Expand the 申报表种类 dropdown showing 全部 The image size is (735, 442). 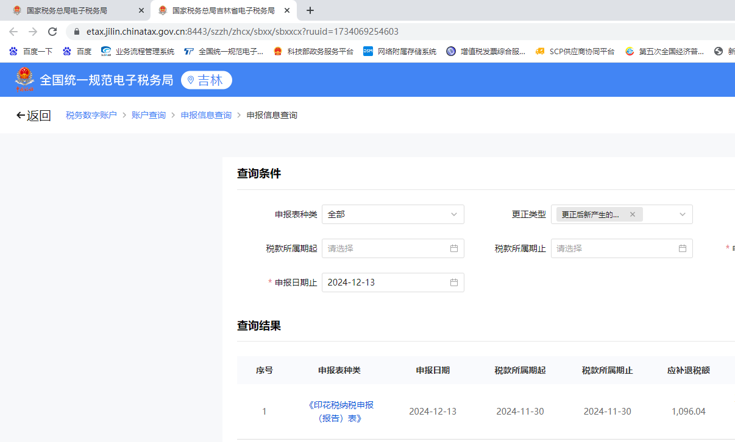click(x=393, y=214)
